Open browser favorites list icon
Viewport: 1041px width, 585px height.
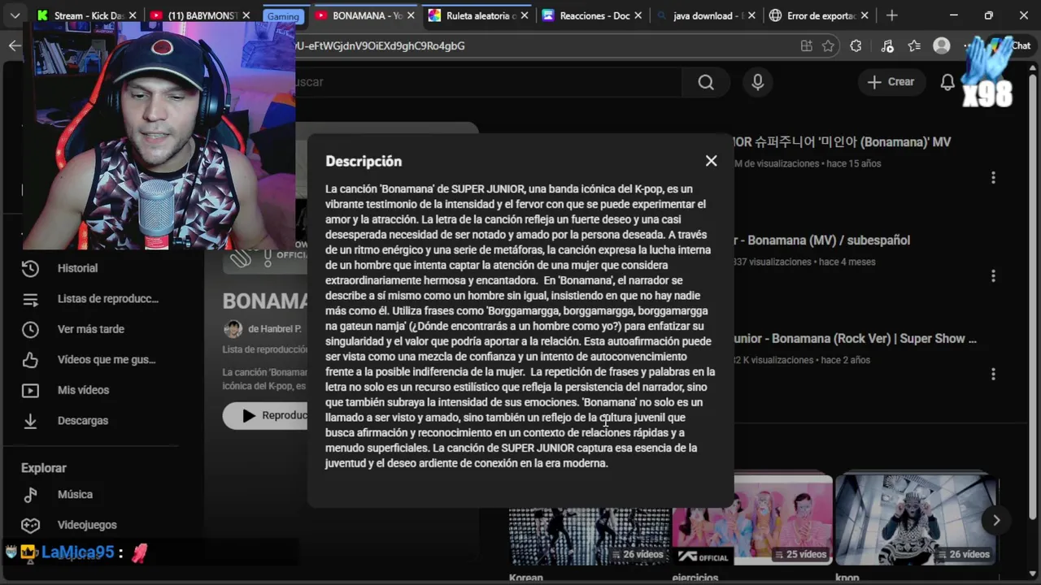pos(914,46)
